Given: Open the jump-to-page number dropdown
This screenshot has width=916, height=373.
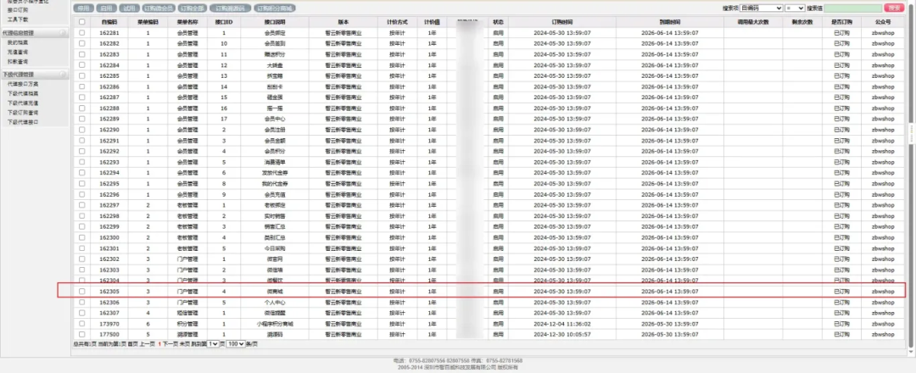Looking at the screenshot, I should (x=213, y=344).
